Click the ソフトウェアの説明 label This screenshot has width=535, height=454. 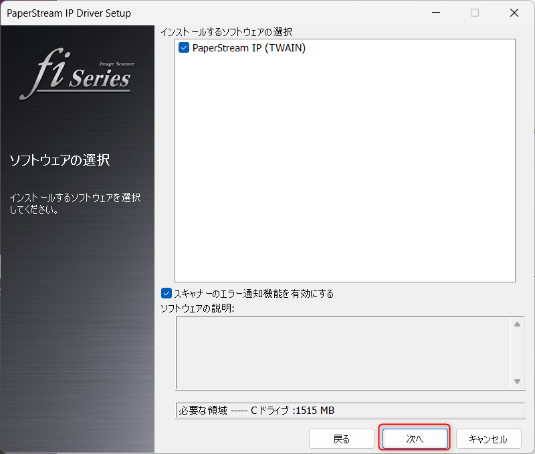pyautogui.click(x=197, y=308)
